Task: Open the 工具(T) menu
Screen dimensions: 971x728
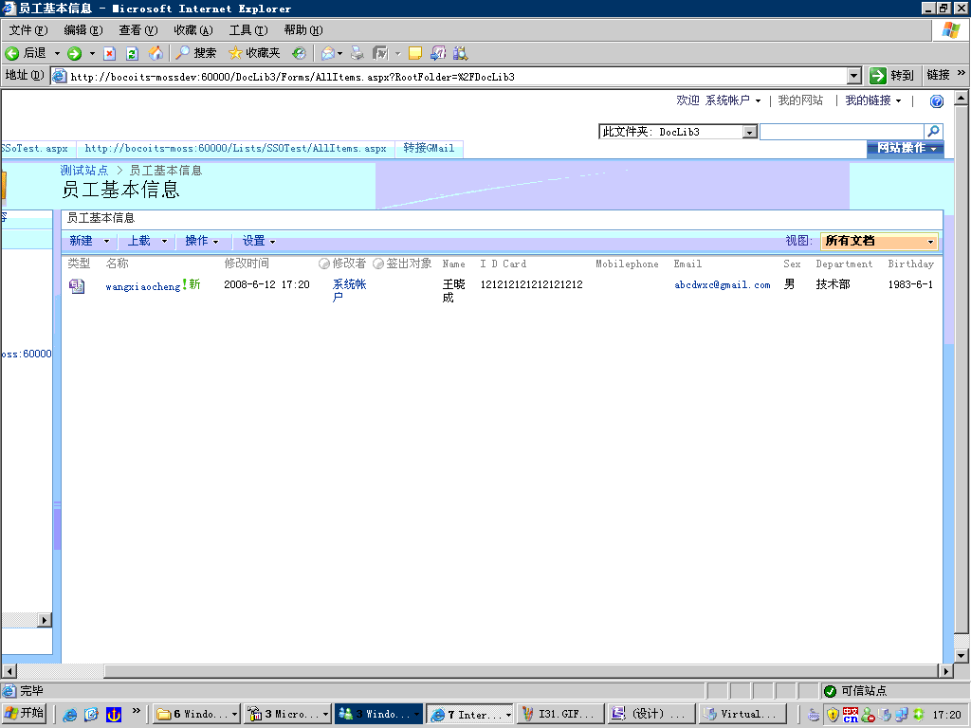Action: (248, 30)
